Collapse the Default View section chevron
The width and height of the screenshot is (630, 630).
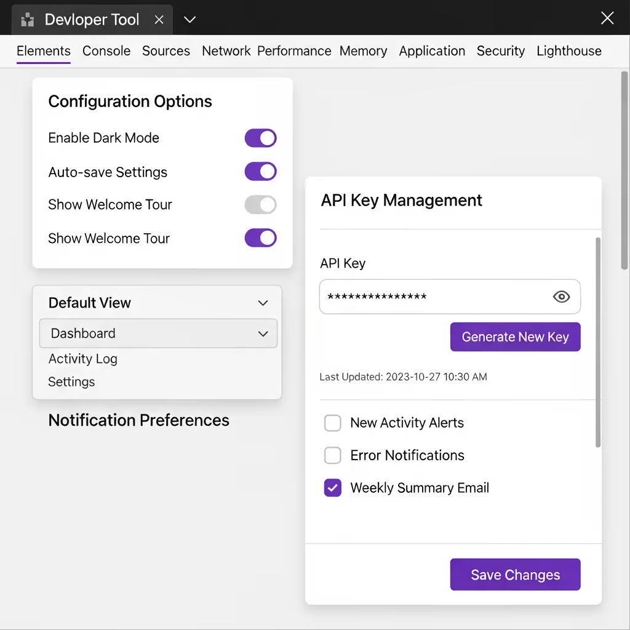coord(263,303)
